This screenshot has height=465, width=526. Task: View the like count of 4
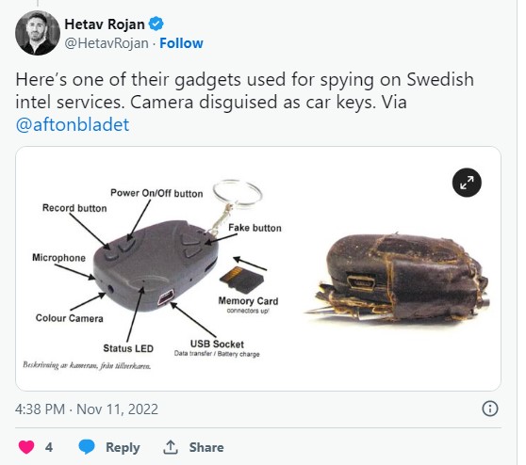point(49,447)
